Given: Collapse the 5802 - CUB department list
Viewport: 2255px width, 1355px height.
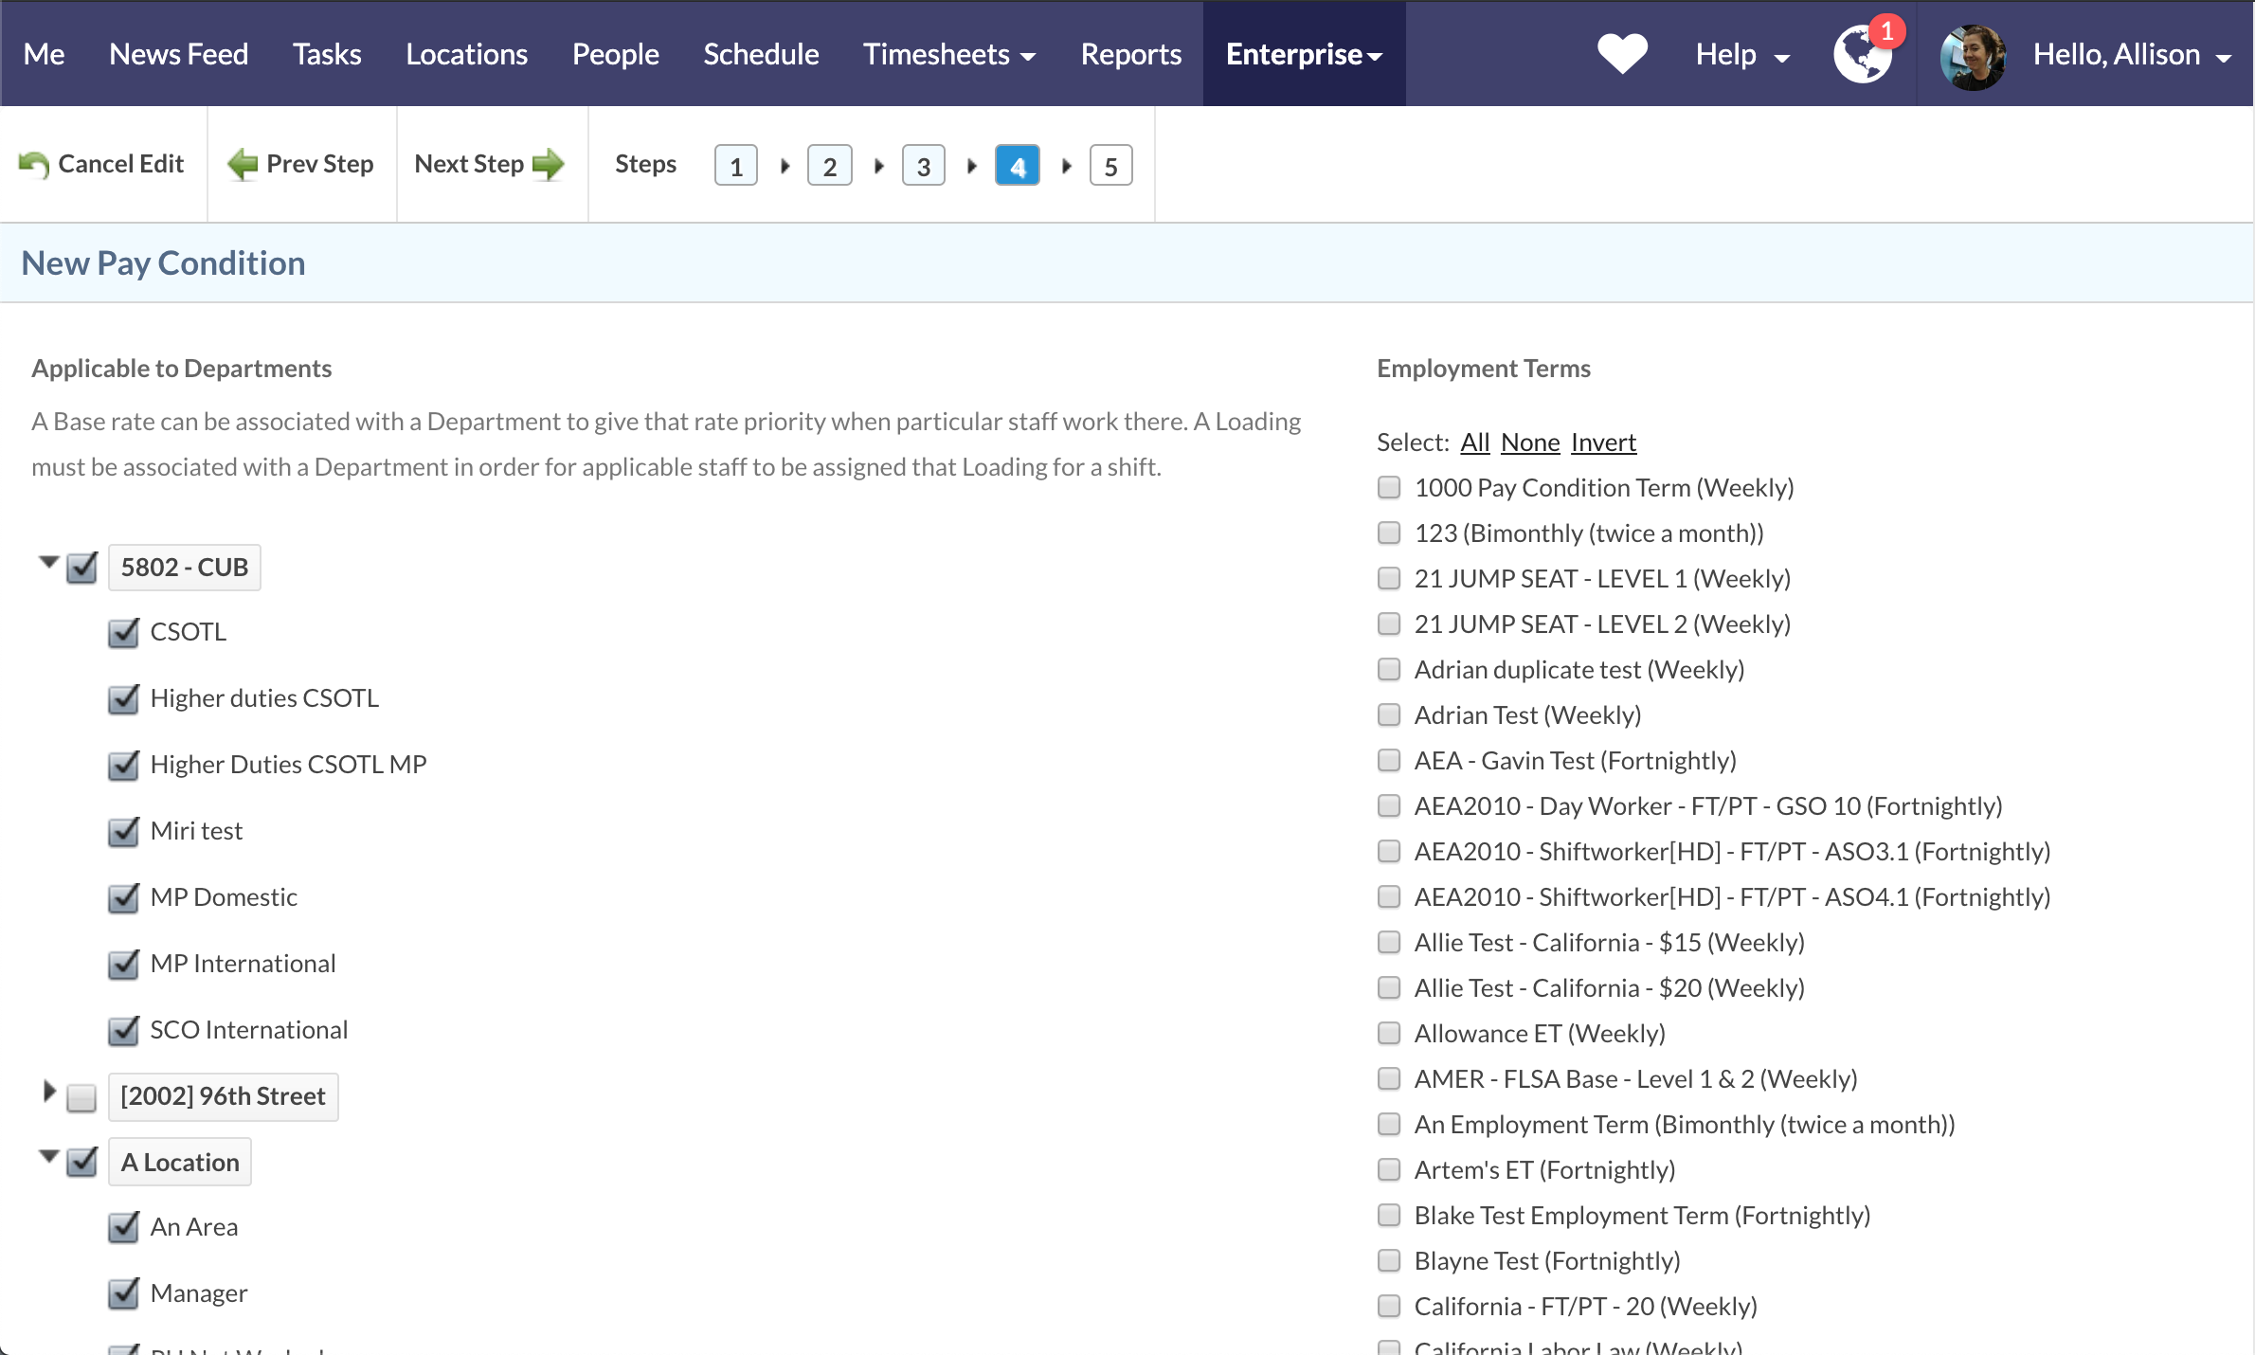Looking at the screenshot, I should click(x=47, y=561).
